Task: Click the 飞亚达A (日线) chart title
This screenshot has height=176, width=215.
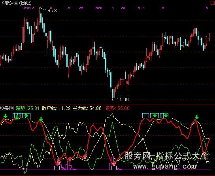Action: tap(16, 3)
